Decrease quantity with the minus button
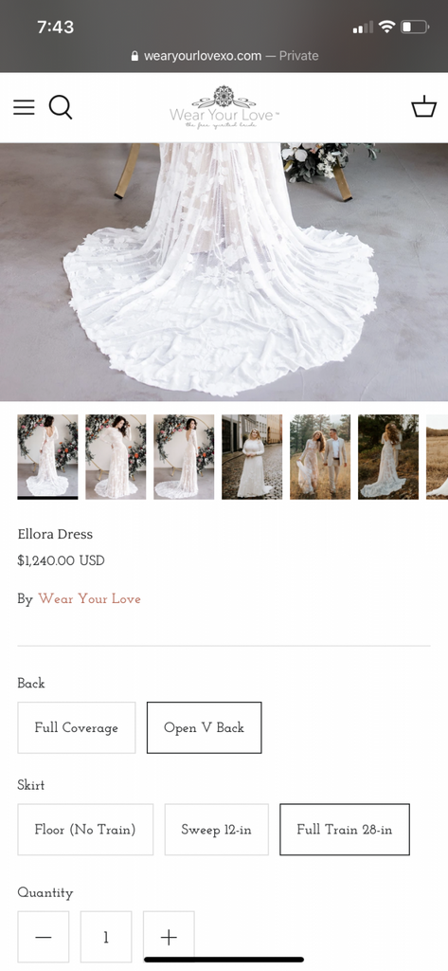448x971 pixels. point(44,937)
